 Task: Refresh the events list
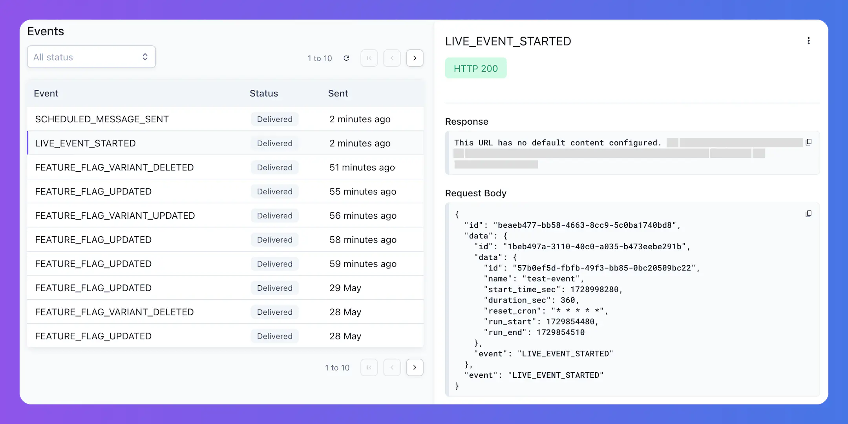click(347, 58)
